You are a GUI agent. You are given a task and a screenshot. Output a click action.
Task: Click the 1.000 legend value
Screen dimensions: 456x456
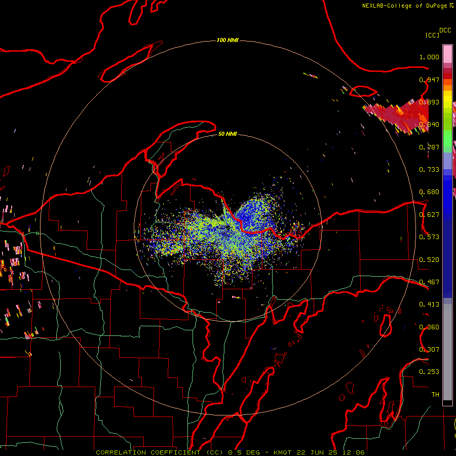[x=429, y=57]
